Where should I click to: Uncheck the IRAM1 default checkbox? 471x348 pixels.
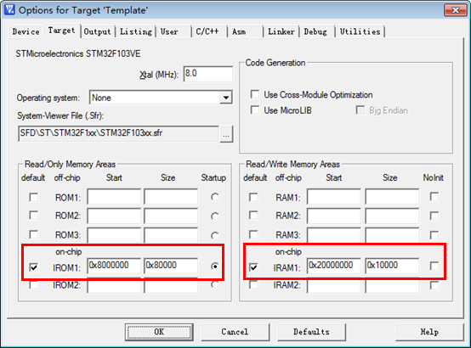(x=253, y=267)
